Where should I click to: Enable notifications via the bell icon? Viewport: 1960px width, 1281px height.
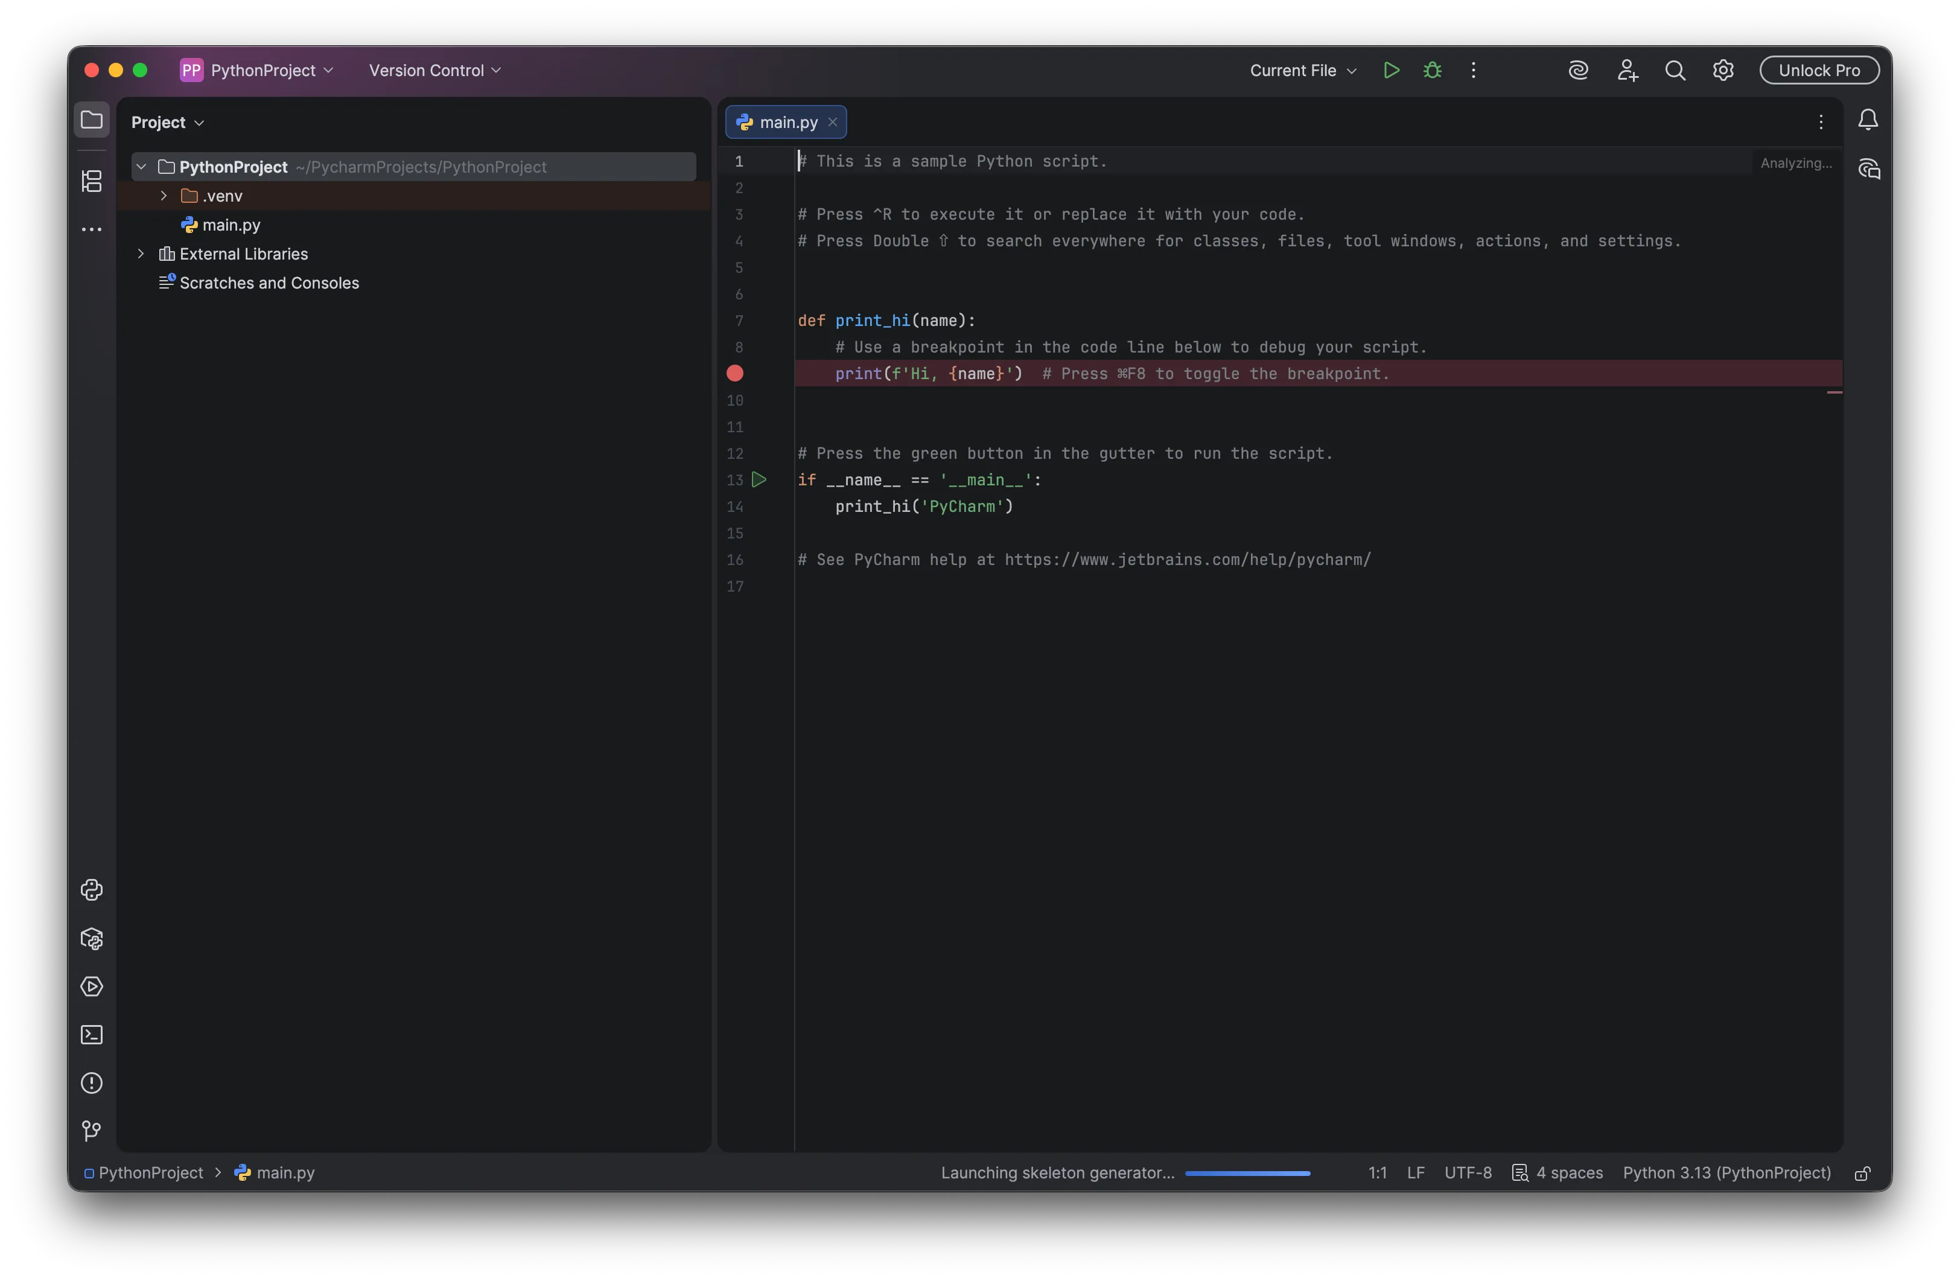[1868, 120]
